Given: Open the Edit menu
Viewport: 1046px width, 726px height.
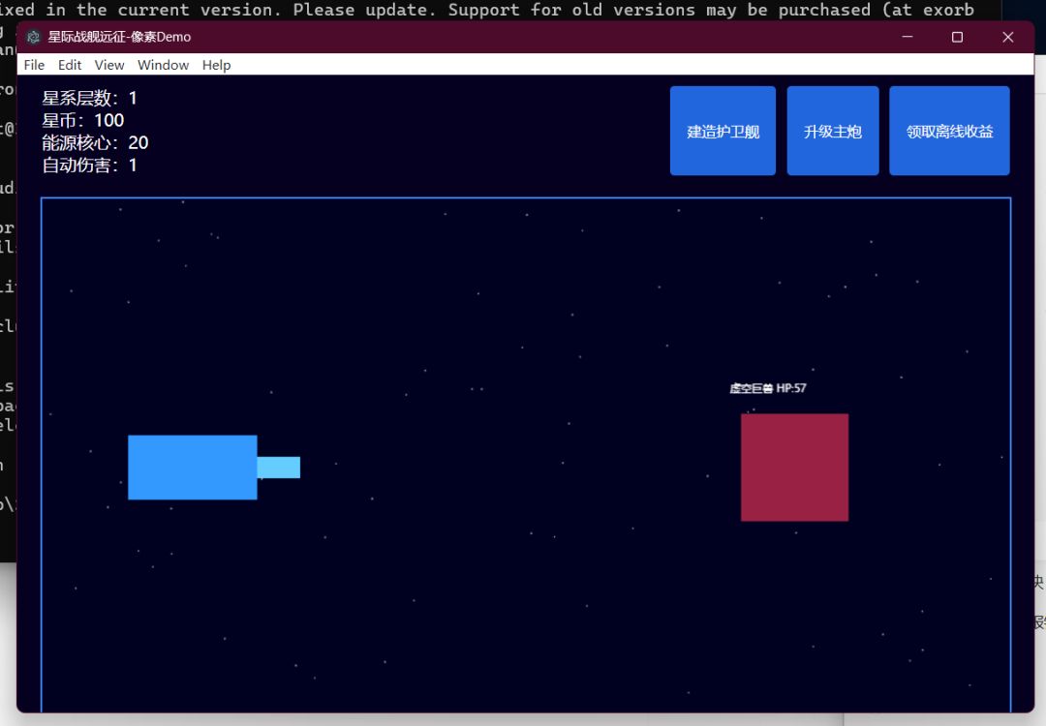Looking at the screenshot, I should [70, 65].
